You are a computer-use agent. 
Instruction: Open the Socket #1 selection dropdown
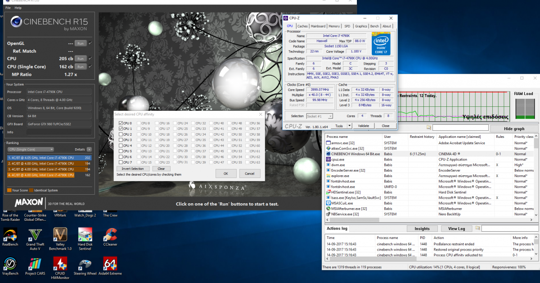tap(319, 116)
